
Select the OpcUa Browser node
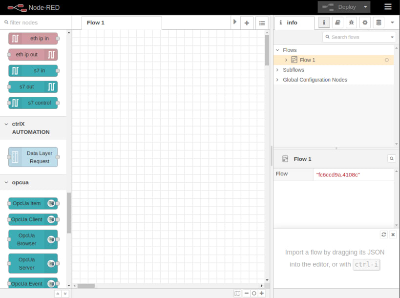pos(33,239)
